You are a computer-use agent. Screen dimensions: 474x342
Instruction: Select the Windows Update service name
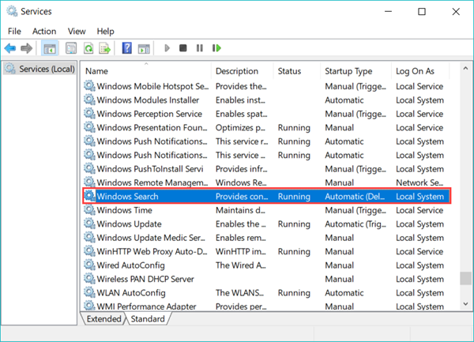coord(129,224)
